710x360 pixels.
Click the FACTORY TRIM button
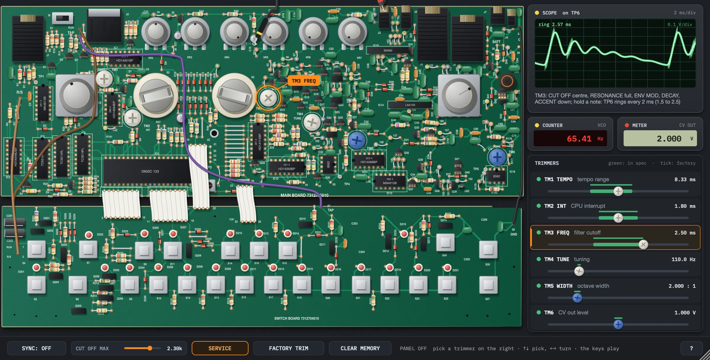(288, 348)
